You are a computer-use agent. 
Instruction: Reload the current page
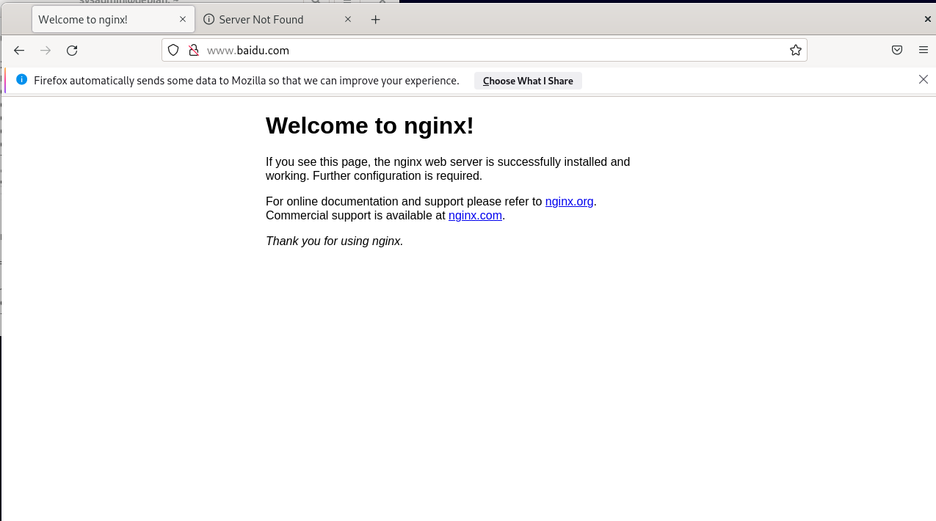click(x=72, y=50)
